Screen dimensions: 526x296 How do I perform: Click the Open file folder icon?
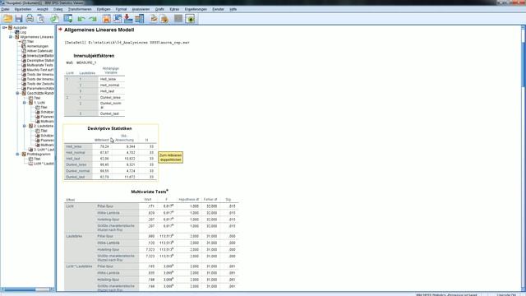point(7,19)
